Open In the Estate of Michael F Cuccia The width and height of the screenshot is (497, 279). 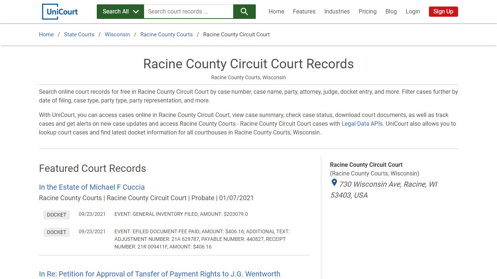92,187
